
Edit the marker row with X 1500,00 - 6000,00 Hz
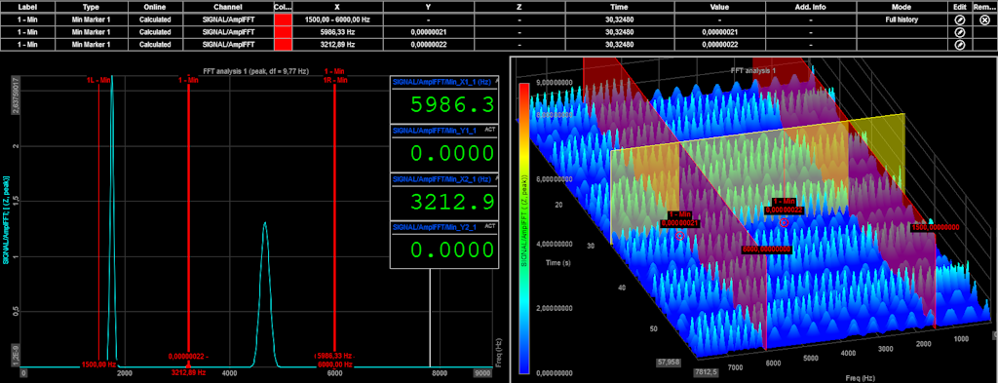(x=960, y=19)
